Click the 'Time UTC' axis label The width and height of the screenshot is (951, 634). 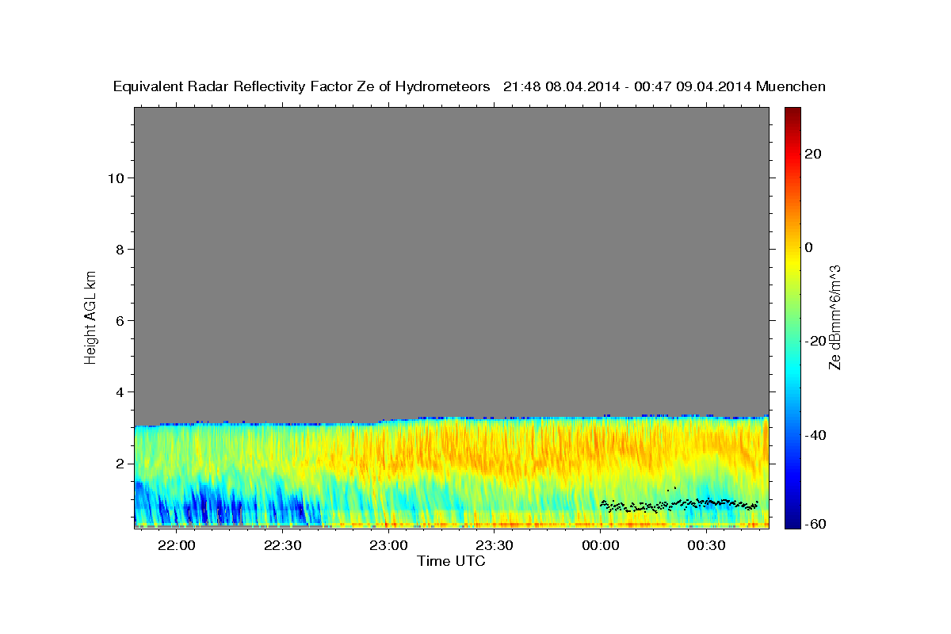[x=451, y=561]
